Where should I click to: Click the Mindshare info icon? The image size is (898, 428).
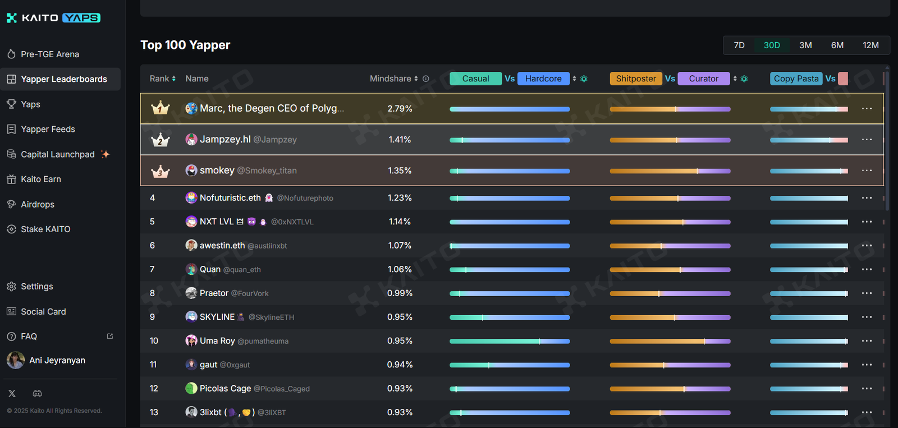point(426,79)
